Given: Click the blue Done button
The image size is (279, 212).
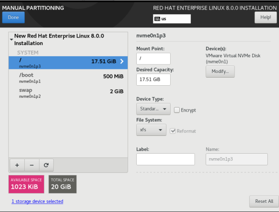Looking at the screenshot, I should click(x=13, y=17).
